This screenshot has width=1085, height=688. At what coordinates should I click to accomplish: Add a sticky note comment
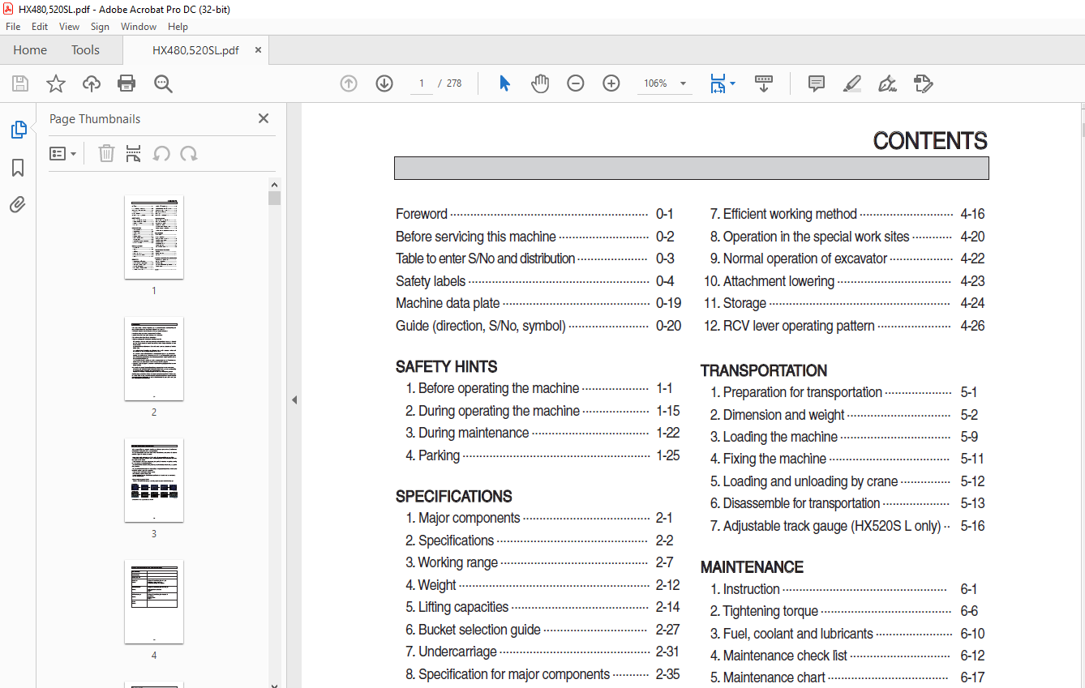[x=817, y=83]
